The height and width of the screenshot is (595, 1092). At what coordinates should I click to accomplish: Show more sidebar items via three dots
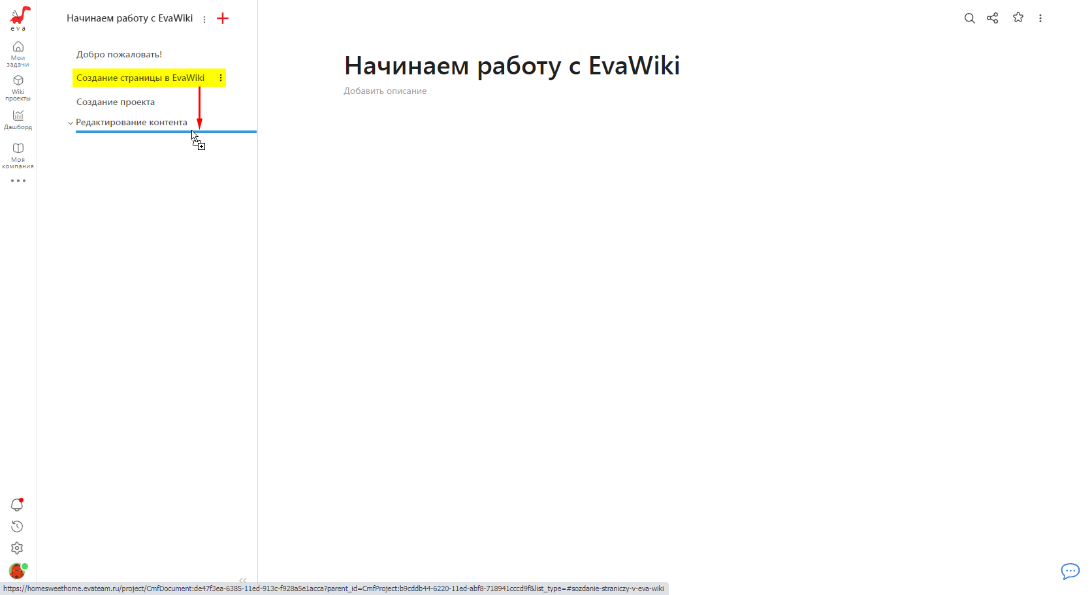18,181
